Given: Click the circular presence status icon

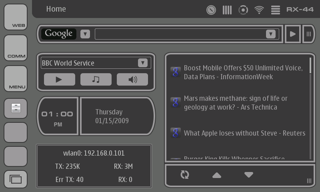Looking at the screenshot, I should coord(243,10).
